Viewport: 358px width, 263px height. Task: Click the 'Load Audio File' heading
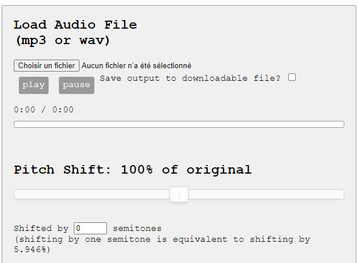[x=75, y=25]
